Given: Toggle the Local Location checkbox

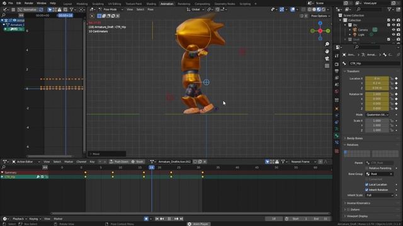Looking at the screenshot, I should pyautogui.click(x=366, y=185).
